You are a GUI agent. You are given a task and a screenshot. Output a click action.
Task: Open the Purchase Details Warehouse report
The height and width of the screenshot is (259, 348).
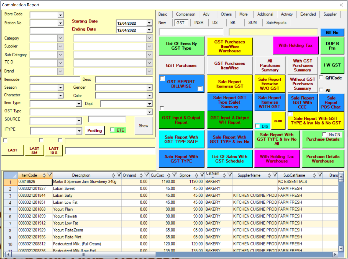tap(323, 159)
